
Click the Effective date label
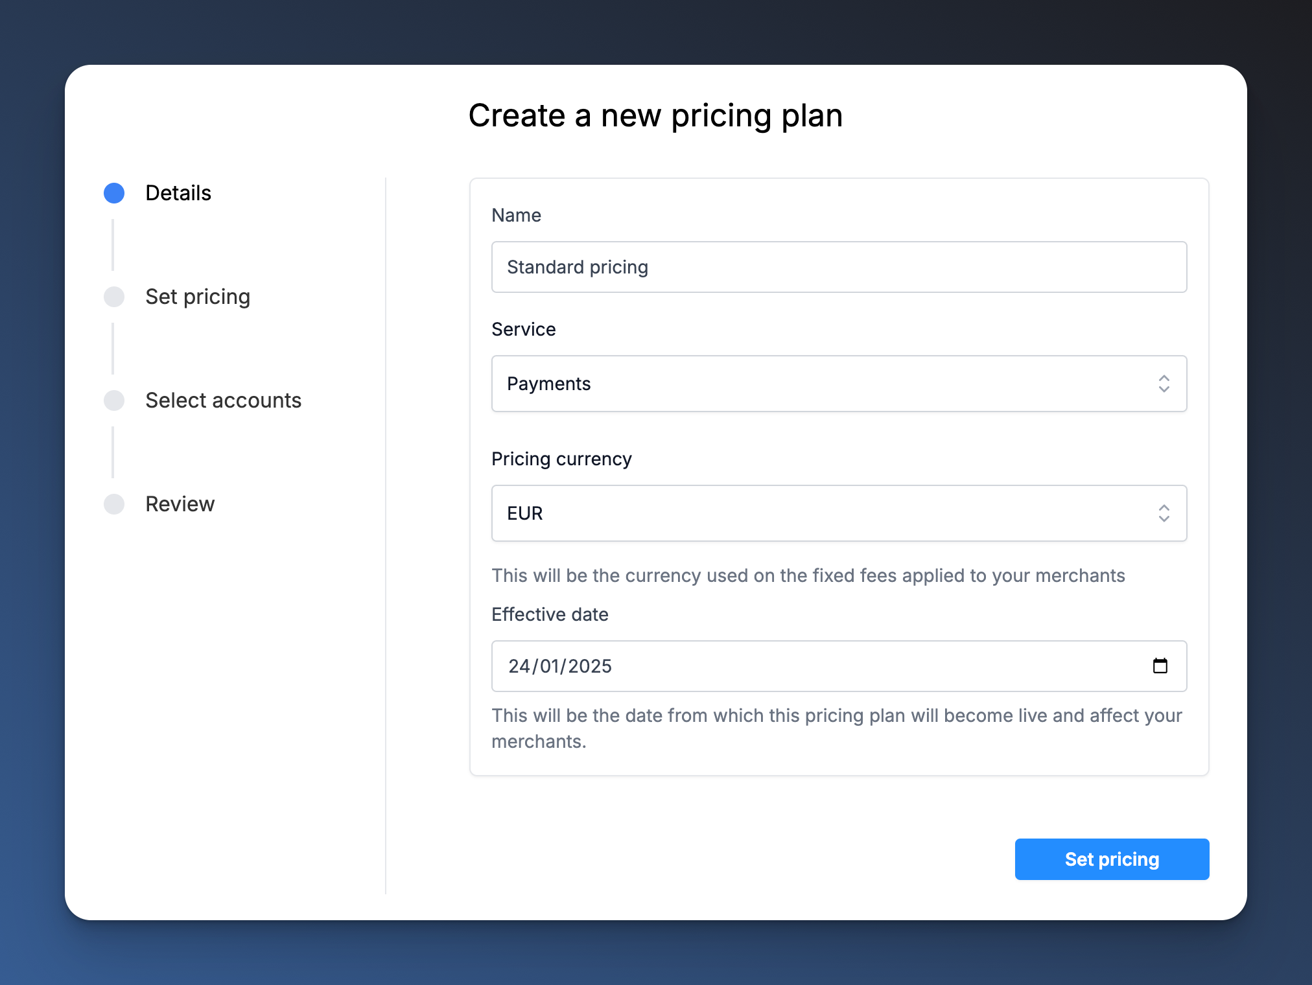pyautogui.click(x=550, y=614)
